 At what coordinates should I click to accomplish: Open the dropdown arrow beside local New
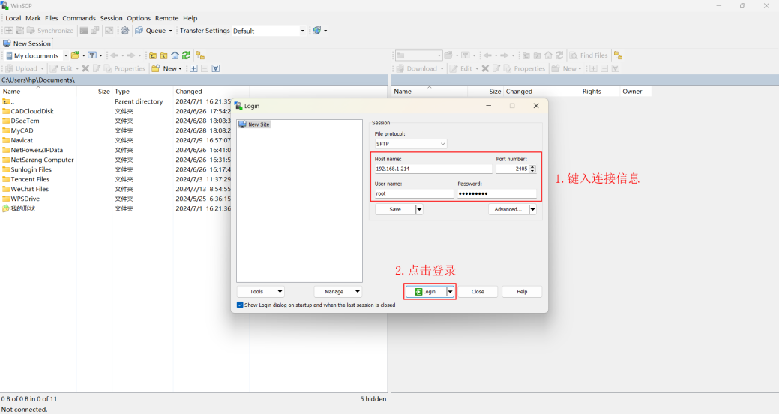(x=180, y=68)
